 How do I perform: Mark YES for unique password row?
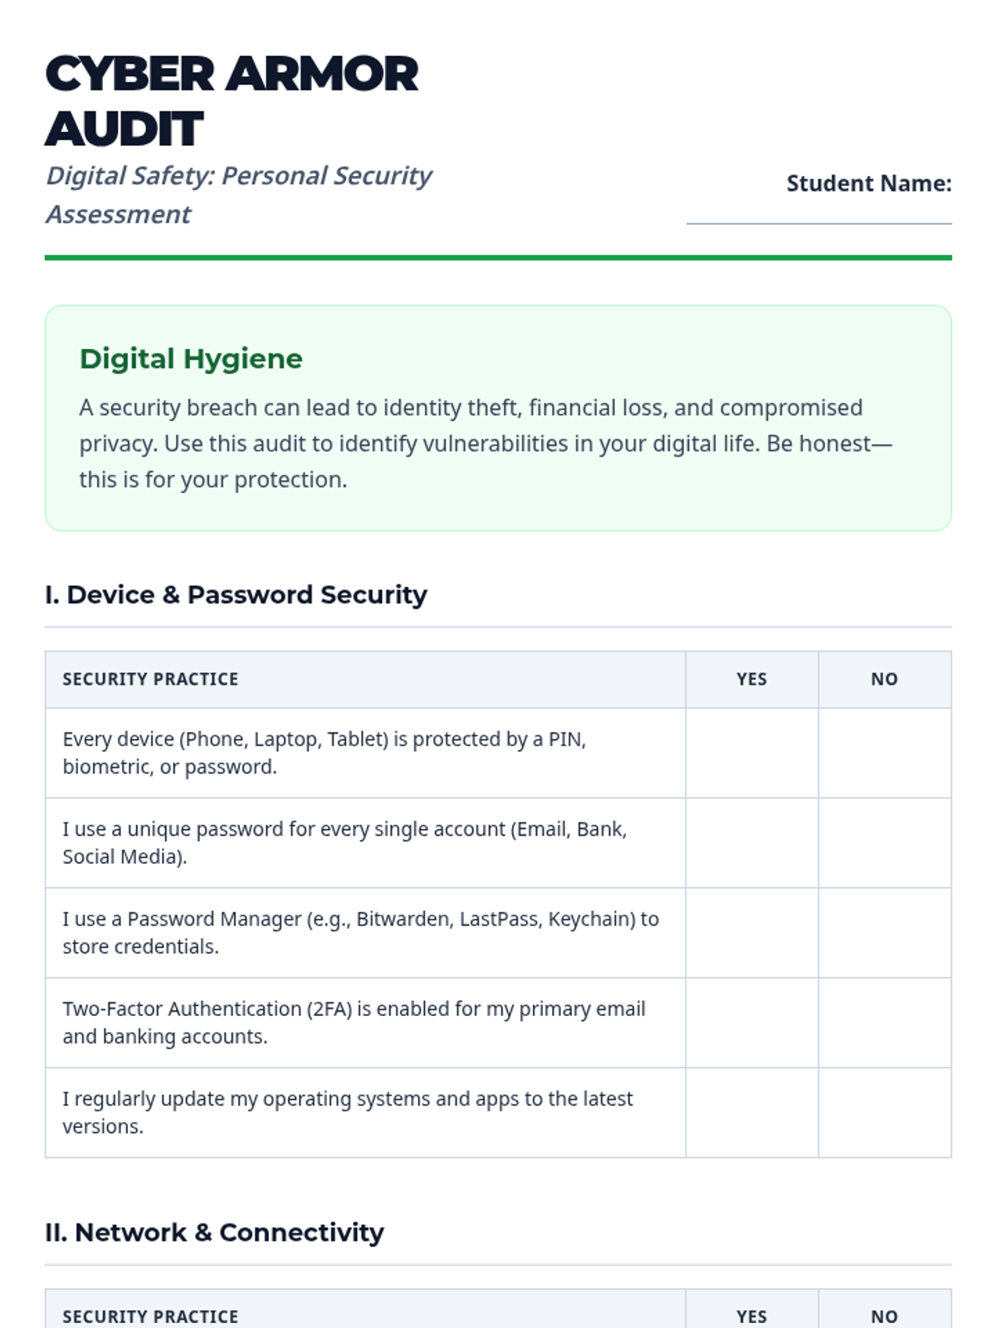coord(751,842)
